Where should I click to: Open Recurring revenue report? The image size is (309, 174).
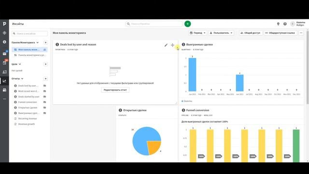pos(28,119)
